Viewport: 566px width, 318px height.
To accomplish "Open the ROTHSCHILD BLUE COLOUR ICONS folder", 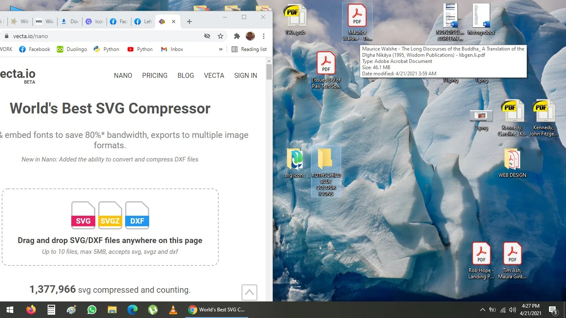I will point(326,171).
